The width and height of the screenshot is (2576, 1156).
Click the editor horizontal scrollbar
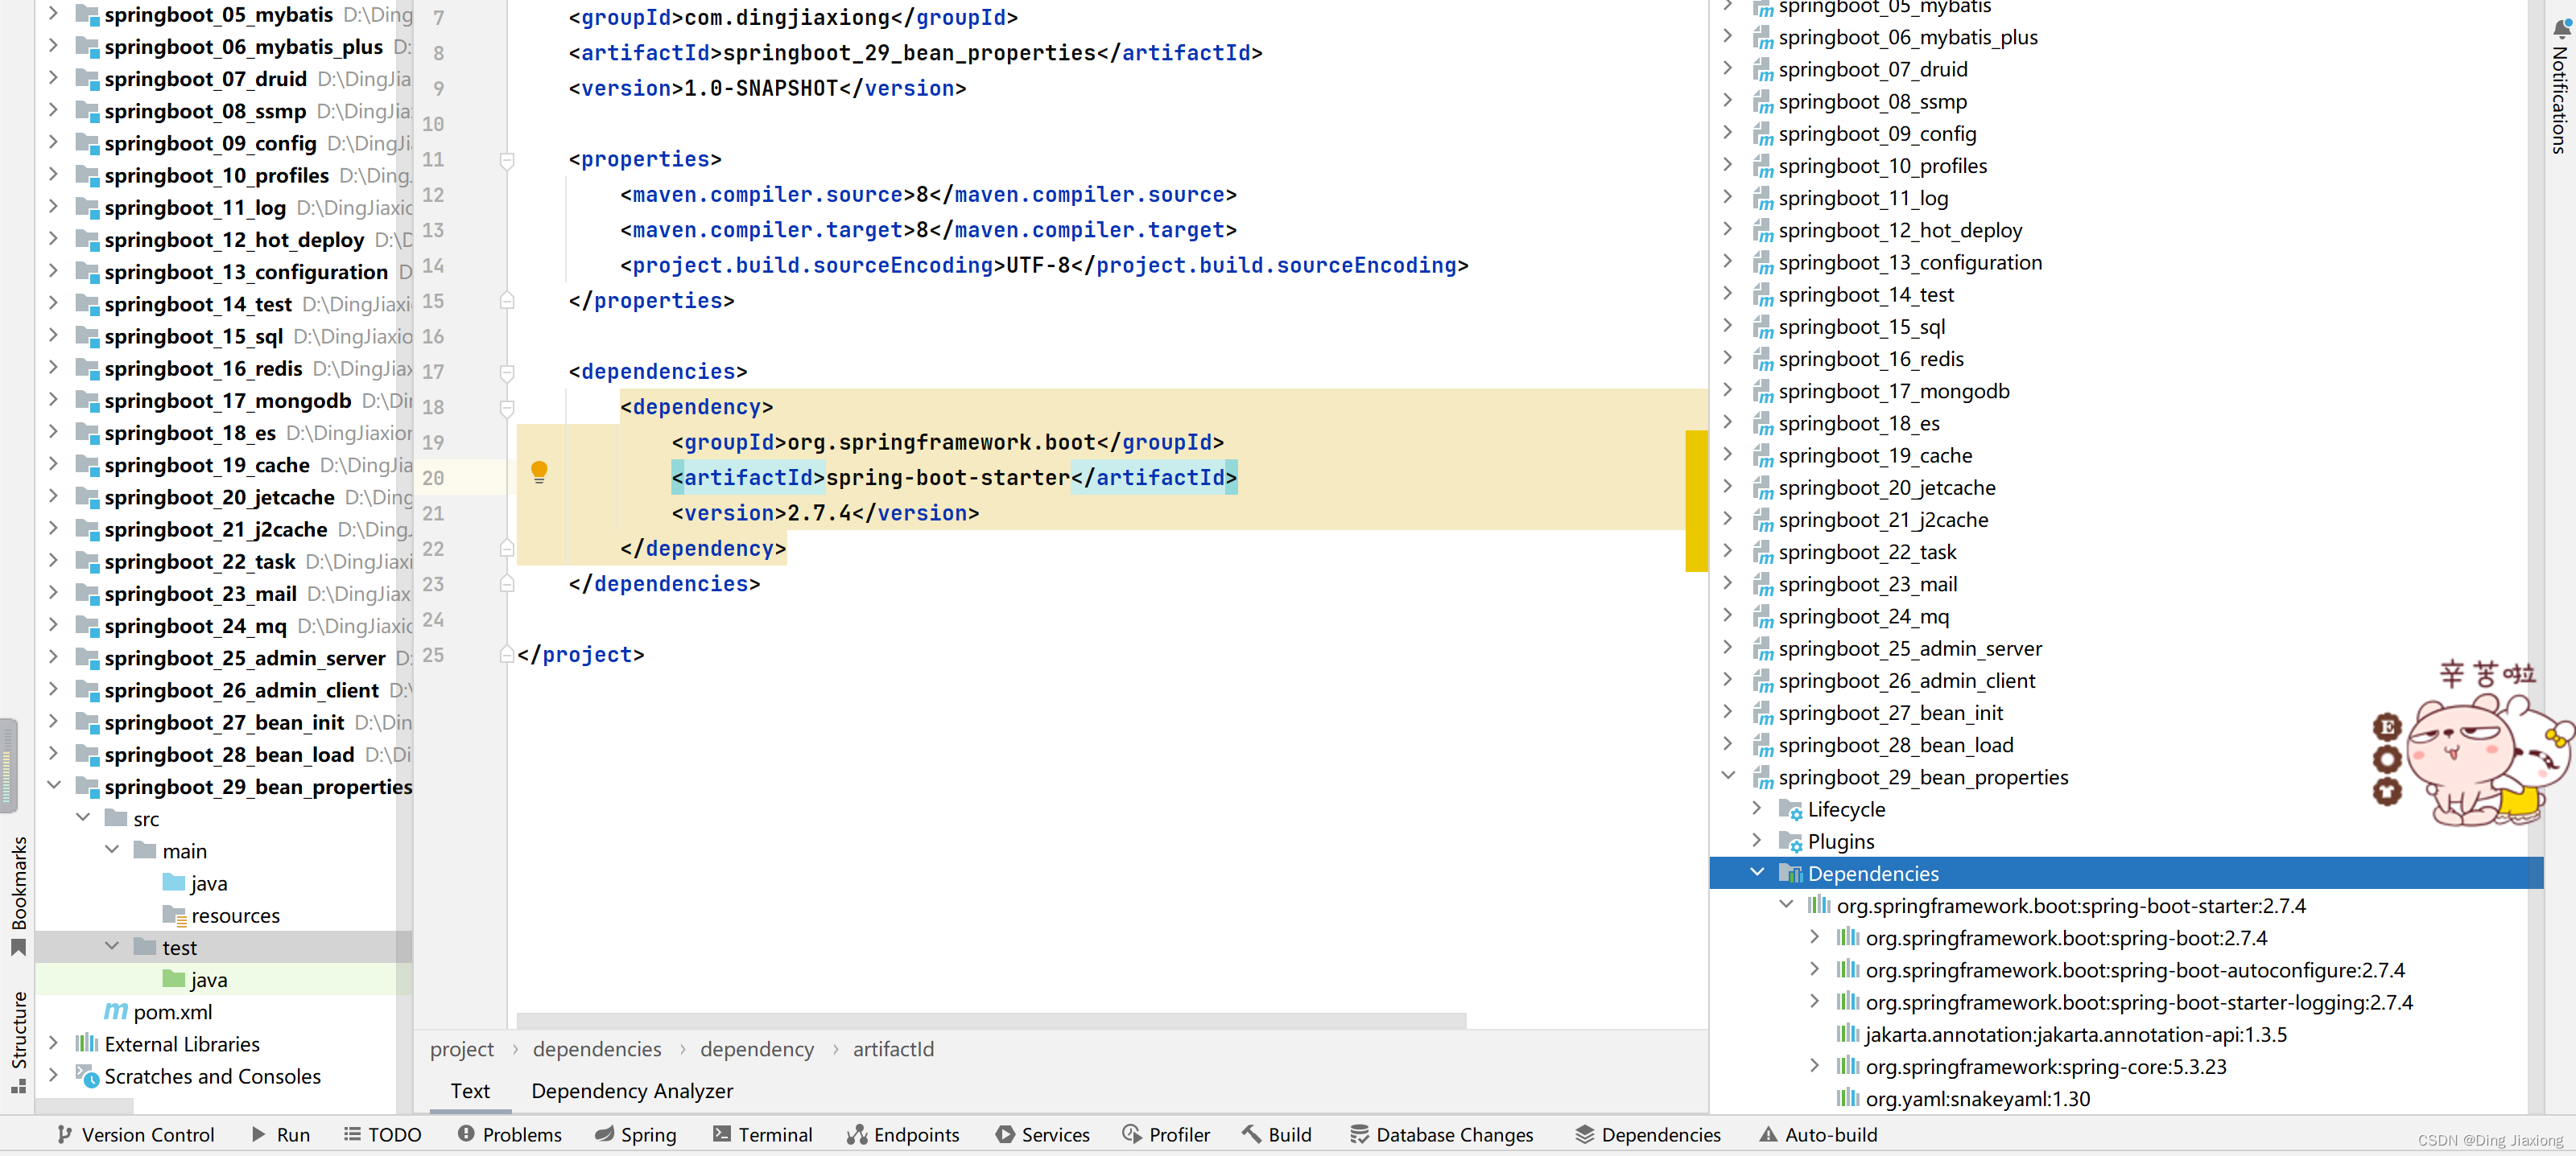pos(990,1020)
